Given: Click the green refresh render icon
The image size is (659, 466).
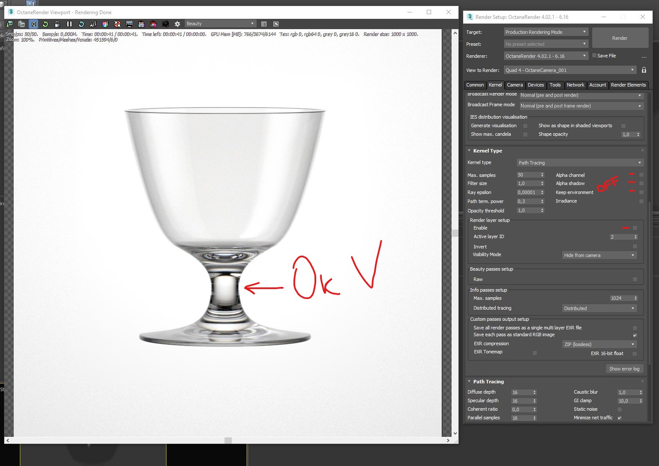Looking at the screenshot, I should pyautogui.click(x=45, y=24).
